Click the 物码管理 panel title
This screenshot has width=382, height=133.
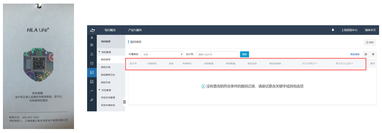[x=106, y=41]
